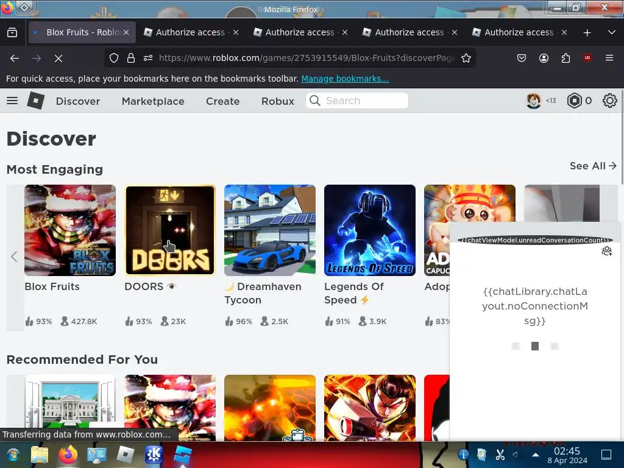Bookmark this page with the star
Screen dimensions: 624x468
pyautogui.click(x=466, y=58)
